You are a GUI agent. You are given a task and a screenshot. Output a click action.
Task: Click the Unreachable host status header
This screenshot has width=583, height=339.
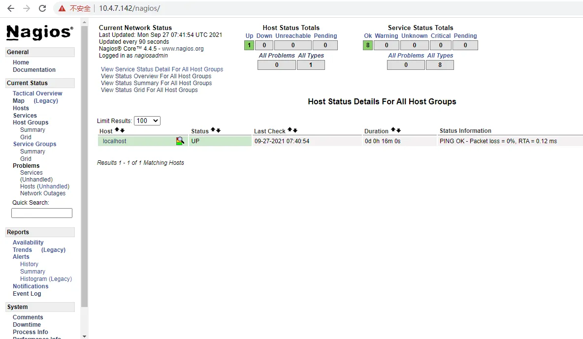293,36
